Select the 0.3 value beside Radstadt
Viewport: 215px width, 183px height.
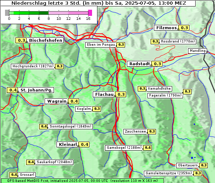click(x=157, y=64)
